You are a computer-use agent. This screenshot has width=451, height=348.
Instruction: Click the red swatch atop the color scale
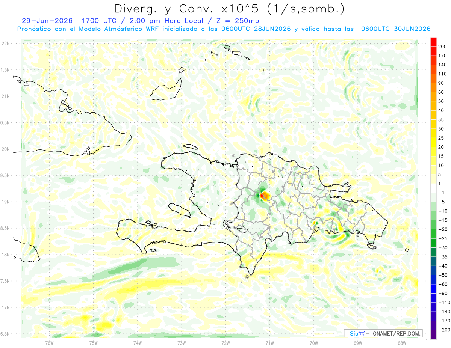pos(434,42)
